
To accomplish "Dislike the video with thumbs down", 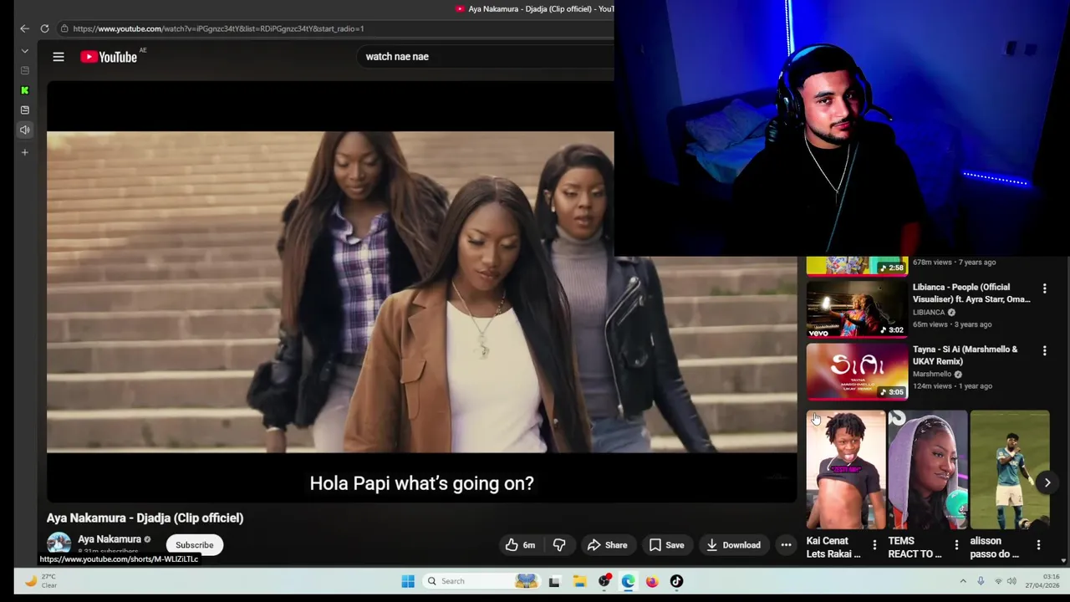I will pyautogui.click(x=559, y=545).
